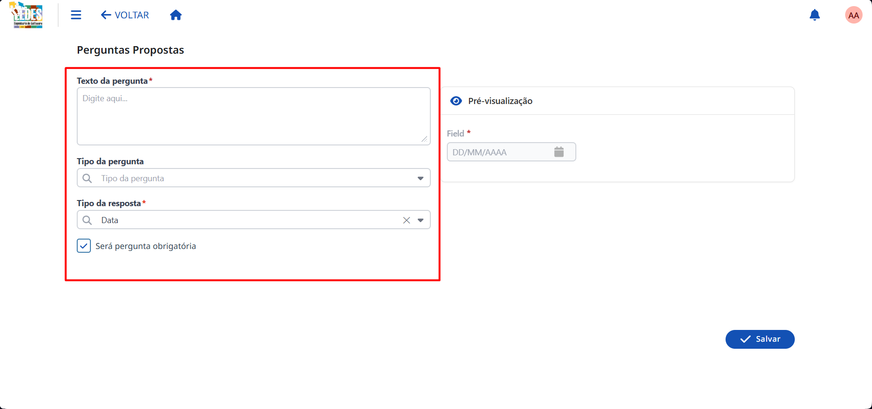The image size is (872, 409).
Task: Expand the Tipo da pergunta dropdown arrow
Action: [x=420, y=178]
